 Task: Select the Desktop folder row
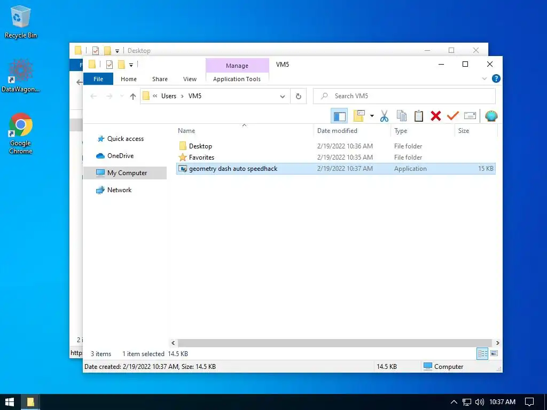(x=336, y=146)
